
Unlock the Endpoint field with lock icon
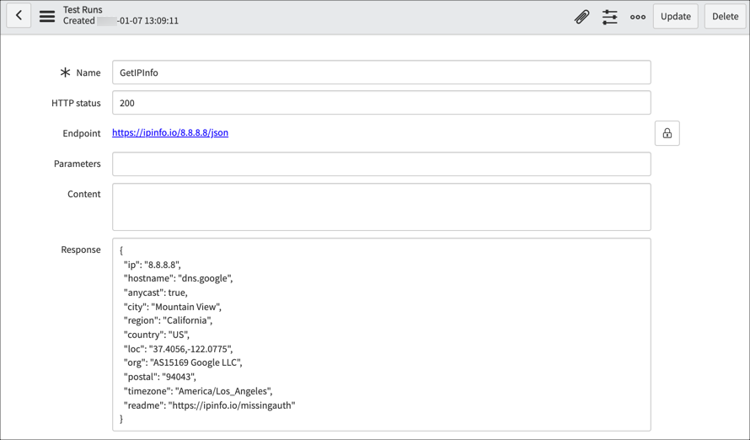coord(667,133)
